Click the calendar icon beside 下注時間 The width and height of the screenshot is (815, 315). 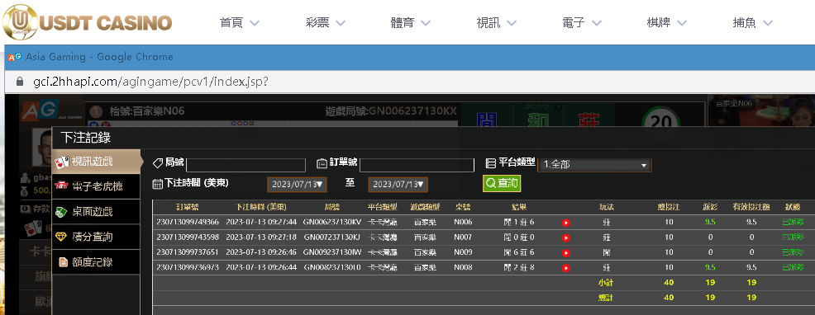point(158,184)
